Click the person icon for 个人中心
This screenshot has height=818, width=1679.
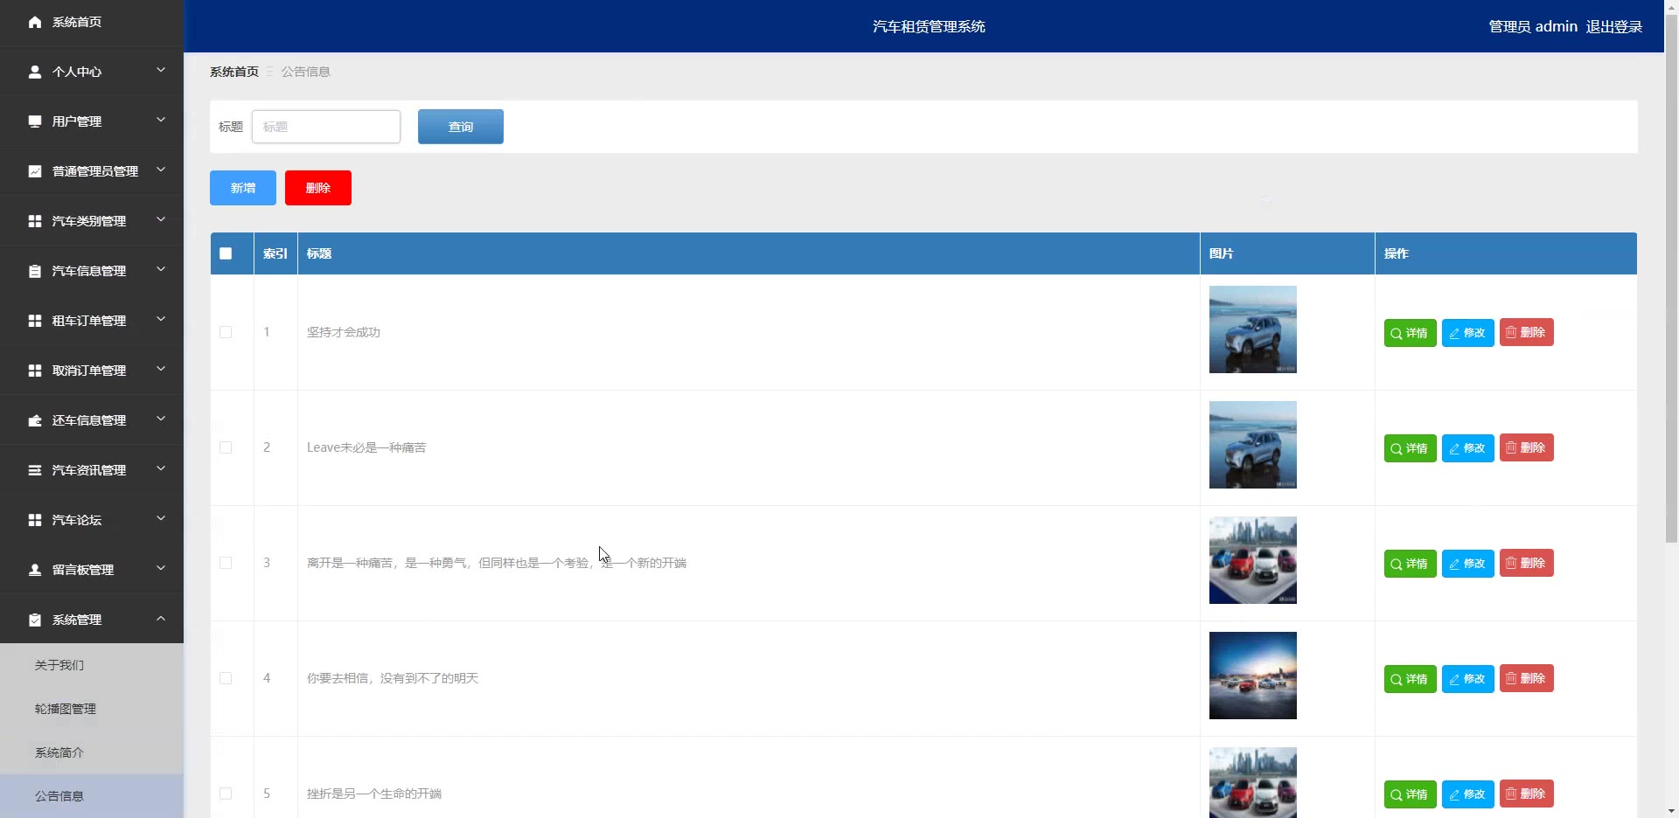pos(35,72)
